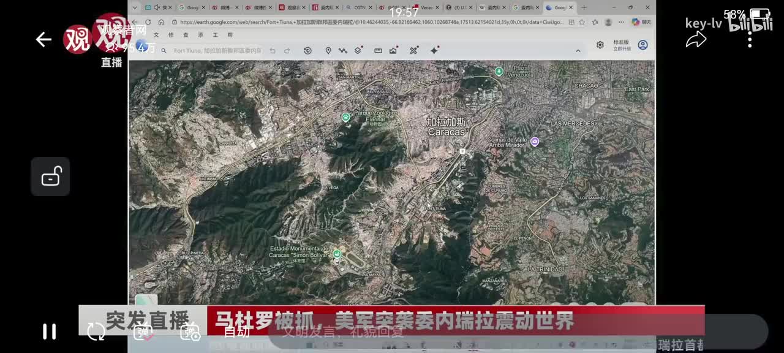This screenshot has width=784, height=353.
Task: Click the sparkle AI icon
Action: [x=434, y=50]
